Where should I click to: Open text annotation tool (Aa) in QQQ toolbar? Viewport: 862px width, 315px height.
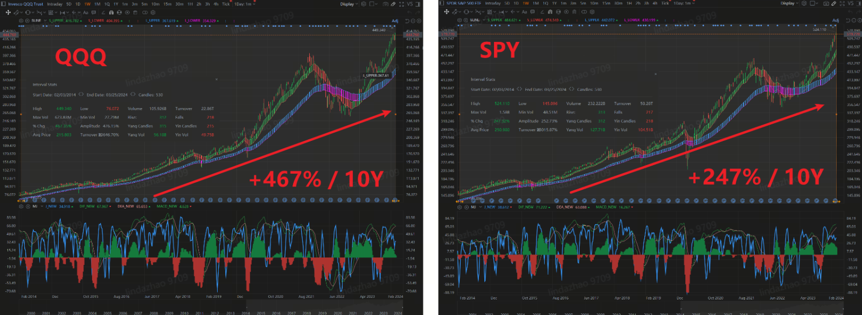(86, 12)
